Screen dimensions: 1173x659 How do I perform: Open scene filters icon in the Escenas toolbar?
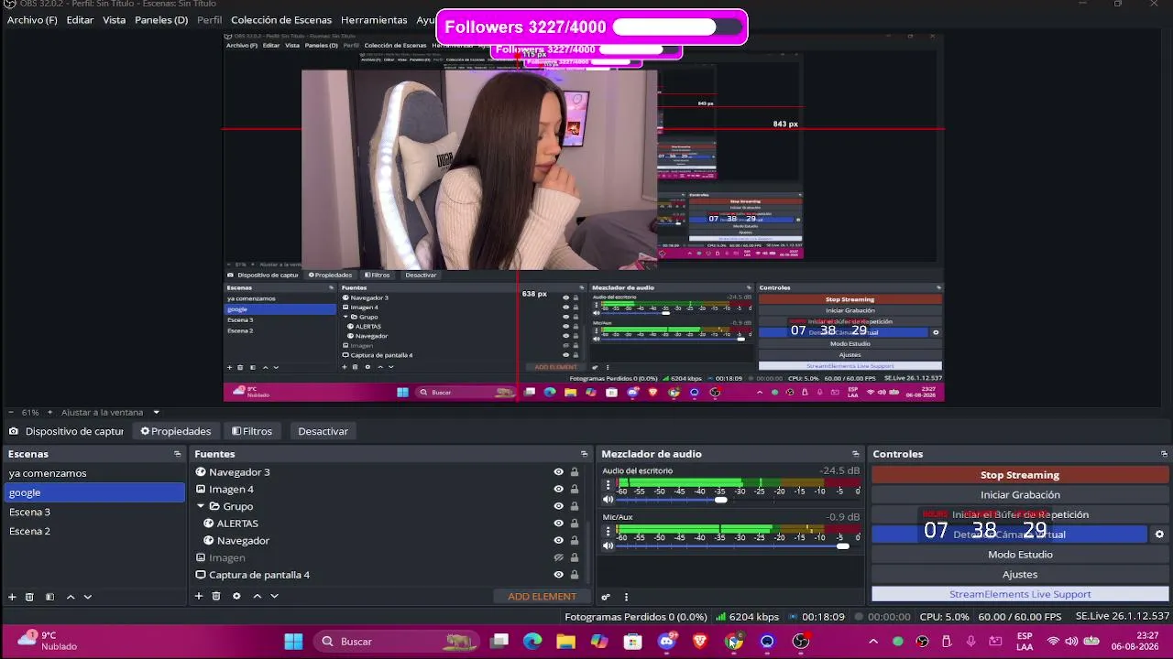coord(49,597)
